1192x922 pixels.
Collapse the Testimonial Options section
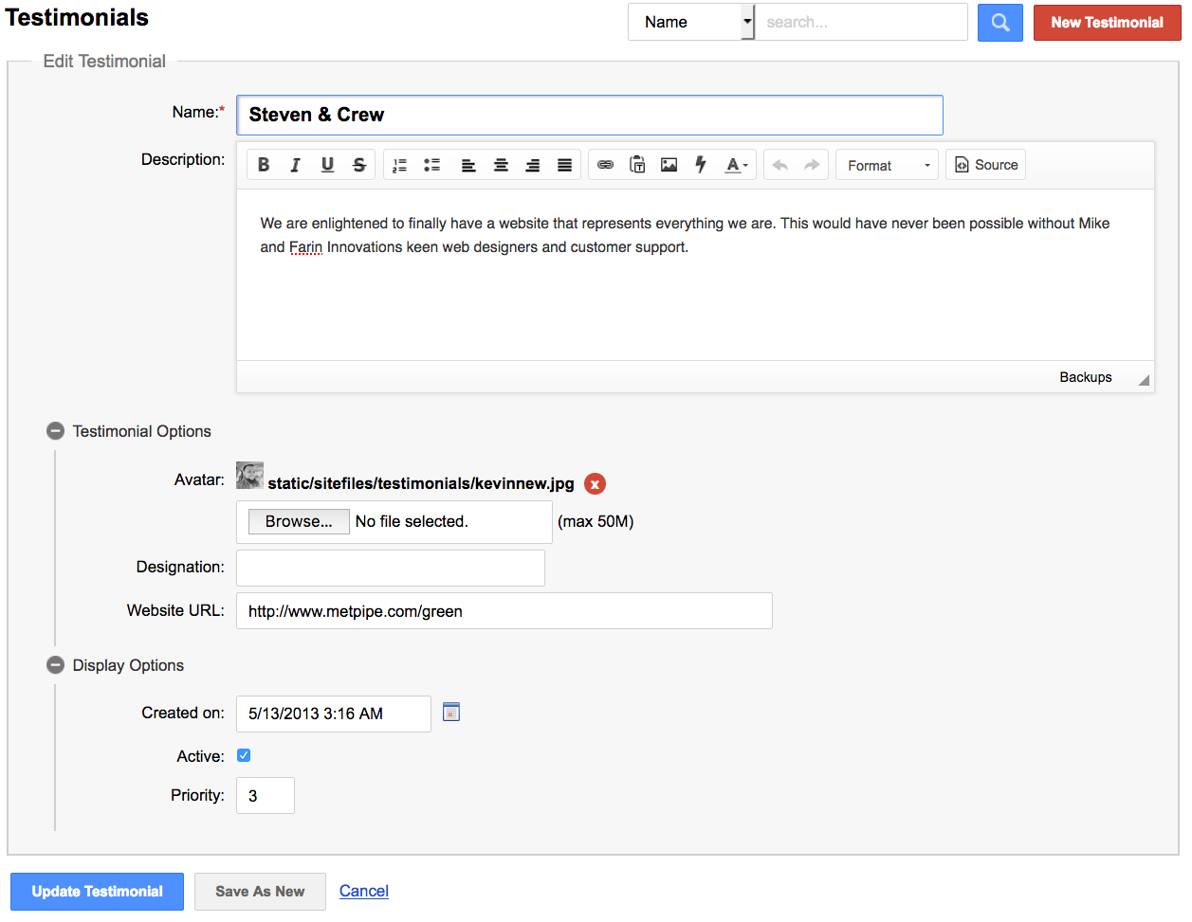tap(56, 431)
